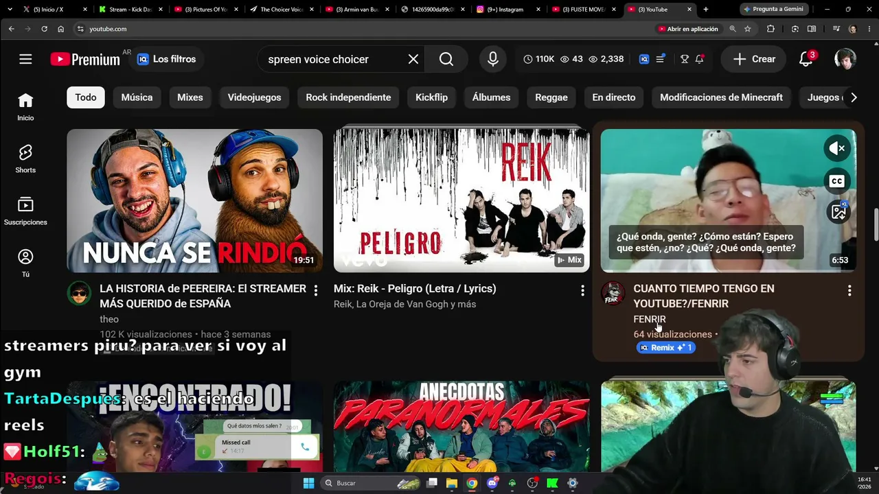
Task: Click the vidIQ icon on the preview
Action: pos(838,212)
